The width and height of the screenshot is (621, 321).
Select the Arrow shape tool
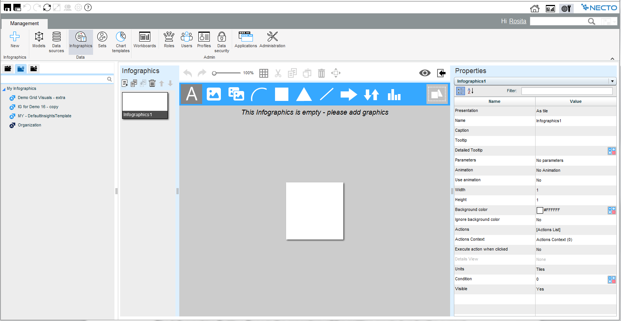pyautogui.click(x=348, y=94)
